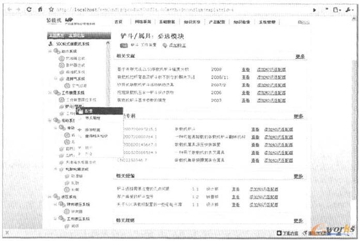Screen dimensions: 360x241
Task: Choose 查询相关知识 from the context menu
Action: point(96,136)
